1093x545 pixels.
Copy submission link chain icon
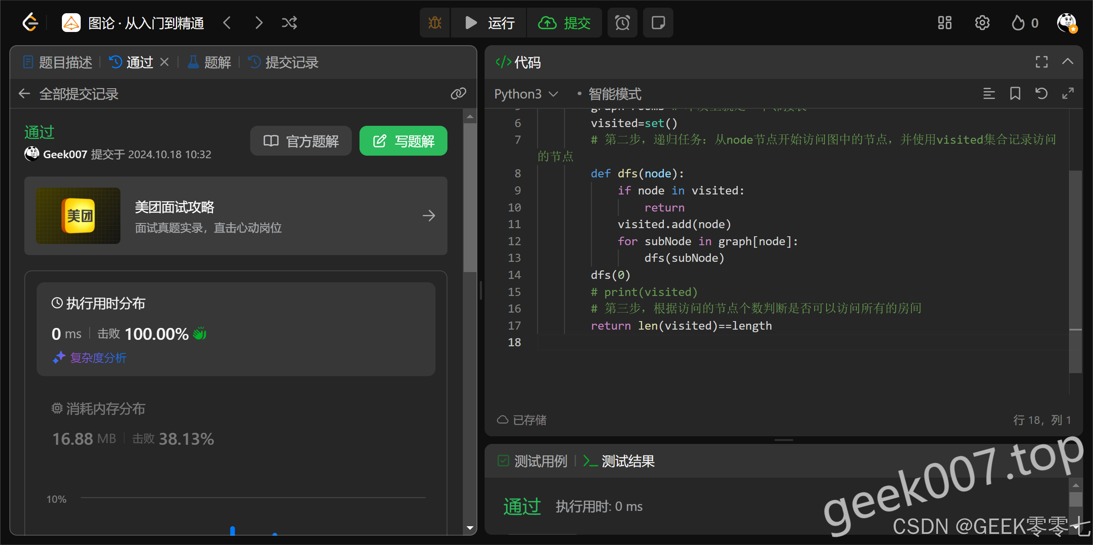(x=458, y=93)
